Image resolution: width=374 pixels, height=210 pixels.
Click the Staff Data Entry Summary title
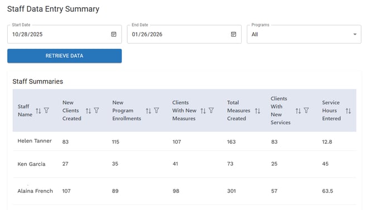pyautogui.click(x=53, y=9)
